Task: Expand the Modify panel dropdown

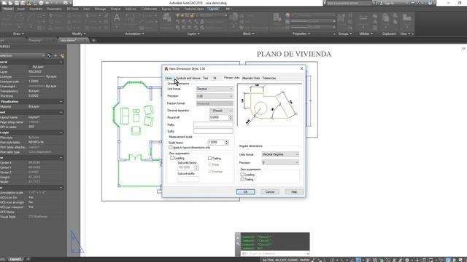Action: 79,34
